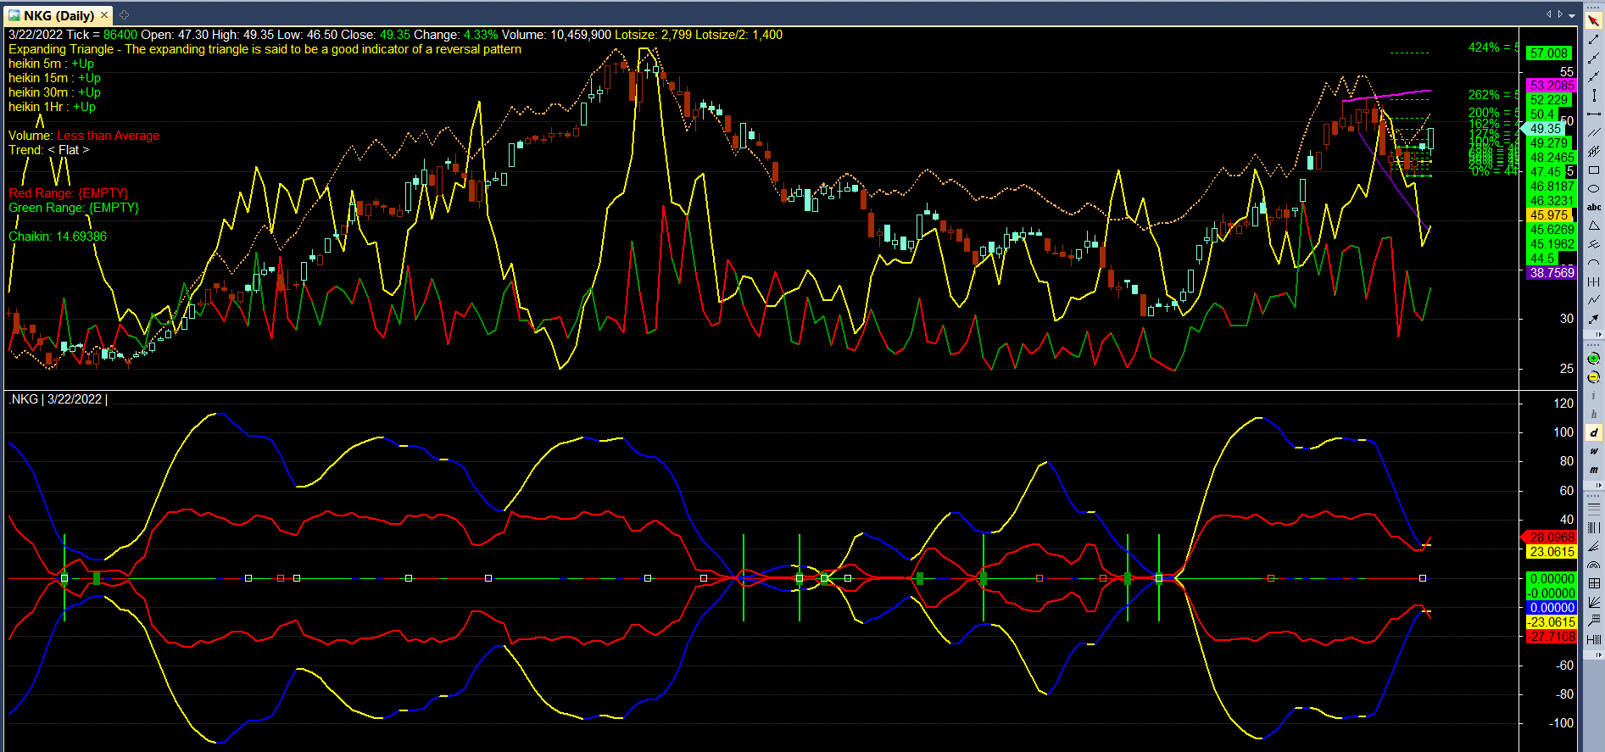Select the Fibonacci retracement tool
1605x752 pixels.
coord(1594,509)
